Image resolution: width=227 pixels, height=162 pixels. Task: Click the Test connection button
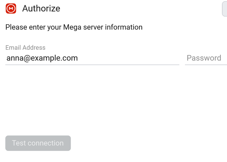click(38, 143)
